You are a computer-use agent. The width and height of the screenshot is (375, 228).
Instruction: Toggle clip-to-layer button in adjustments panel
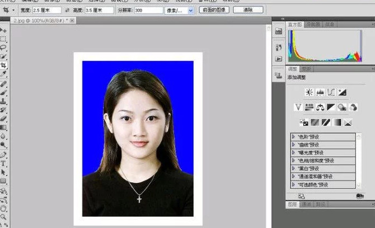pos(359,196)
